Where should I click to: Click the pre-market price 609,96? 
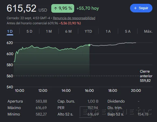point(53,23)
